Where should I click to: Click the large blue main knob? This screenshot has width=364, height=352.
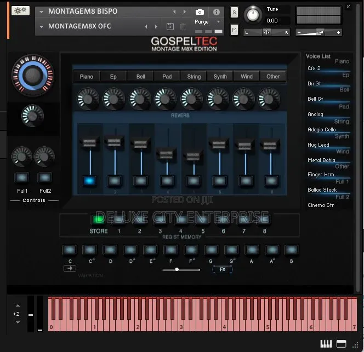[x=33, y=76]
